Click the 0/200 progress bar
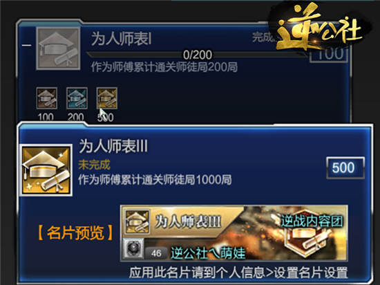Image resolution: width=380 pixels, height=285 pixels. pyautogui.click(x=197, y=55)
